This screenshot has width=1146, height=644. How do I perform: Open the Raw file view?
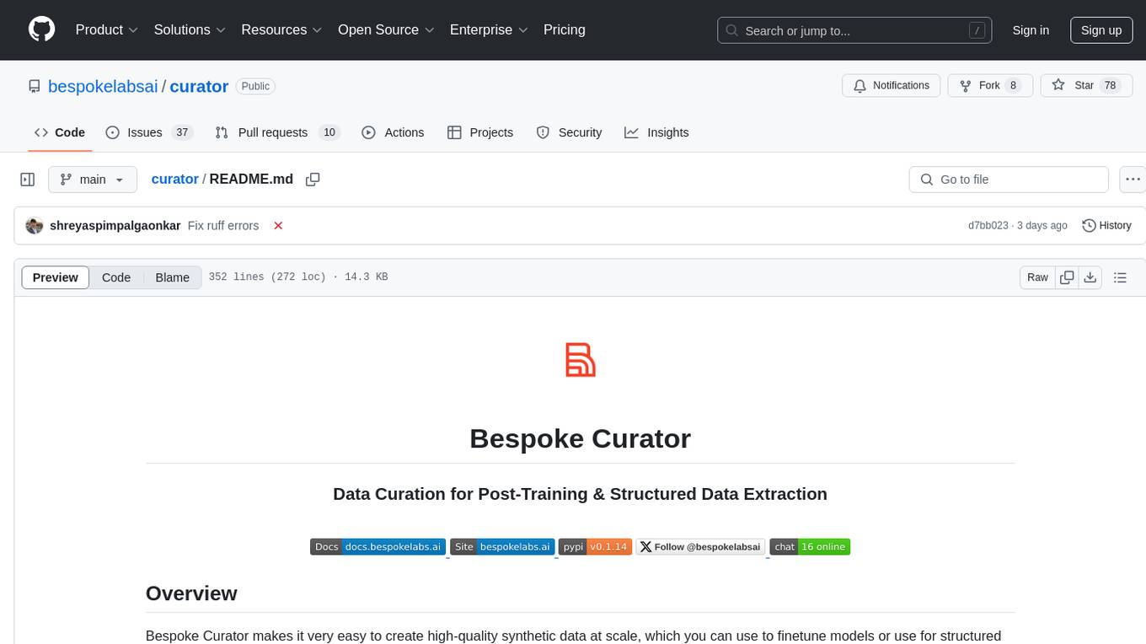[x=1037, y=277]
